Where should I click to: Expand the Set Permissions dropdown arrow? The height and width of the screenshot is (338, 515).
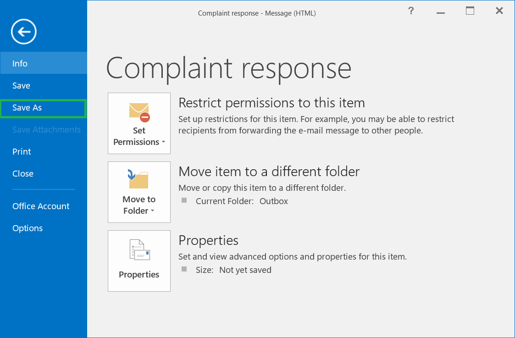click(163, 142)
